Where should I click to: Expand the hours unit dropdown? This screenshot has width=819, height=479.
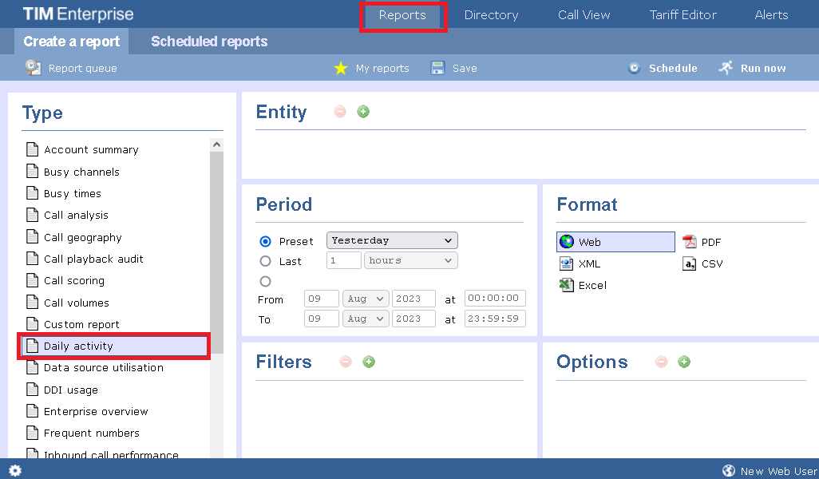click(409, 260)
